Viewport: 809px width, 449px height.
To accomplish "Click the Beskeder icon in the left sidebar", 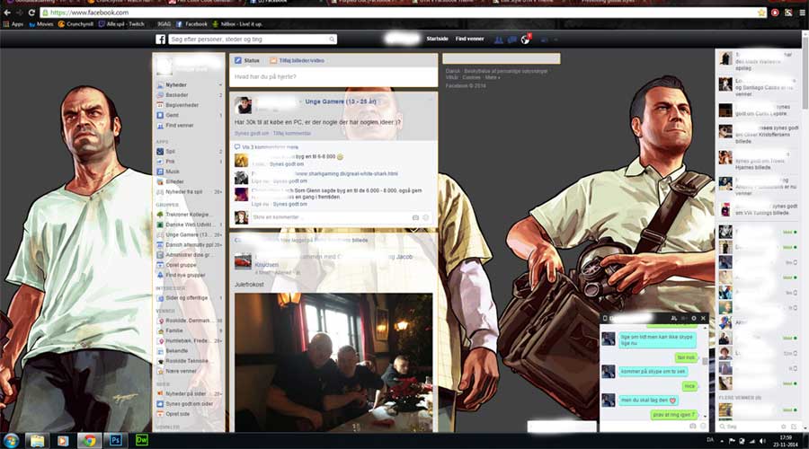I will (x=160, y=95).
